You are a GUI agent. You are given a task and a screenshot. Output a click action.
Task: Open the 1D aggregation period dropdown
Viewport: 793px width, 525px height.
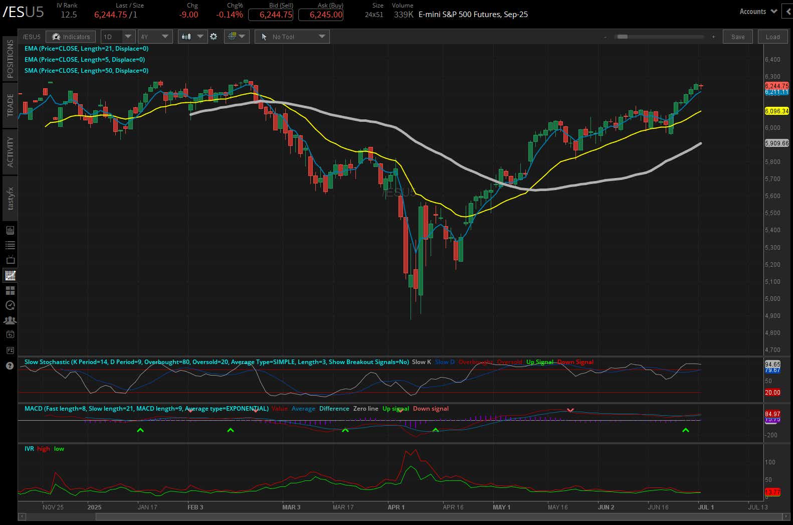(118, 37)
